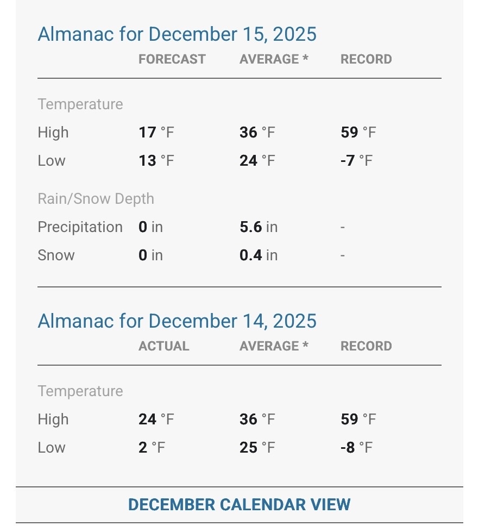Click the Rain/Snow Depth section label
This screenshot has width=485, height=526.
(96, 199)
